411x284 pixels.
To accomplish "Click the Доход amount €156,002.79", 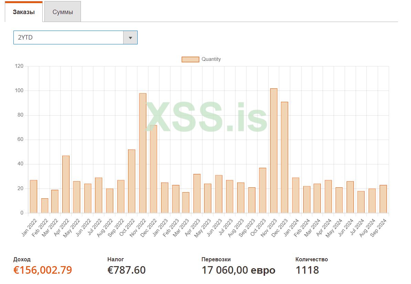I will coord(43,270).
